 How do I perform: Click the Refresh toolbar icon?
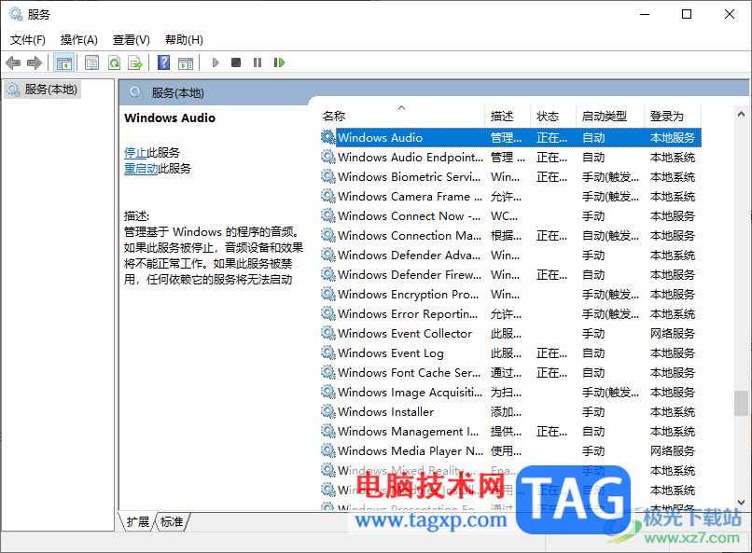pos(114,62)
